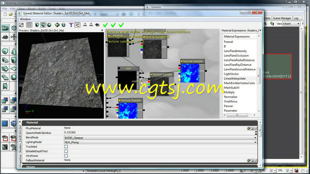Image resolution: width=310 pixels, height=174 pixels.
Task: Close the material preview pane
Action: click(x=102, y=31)
